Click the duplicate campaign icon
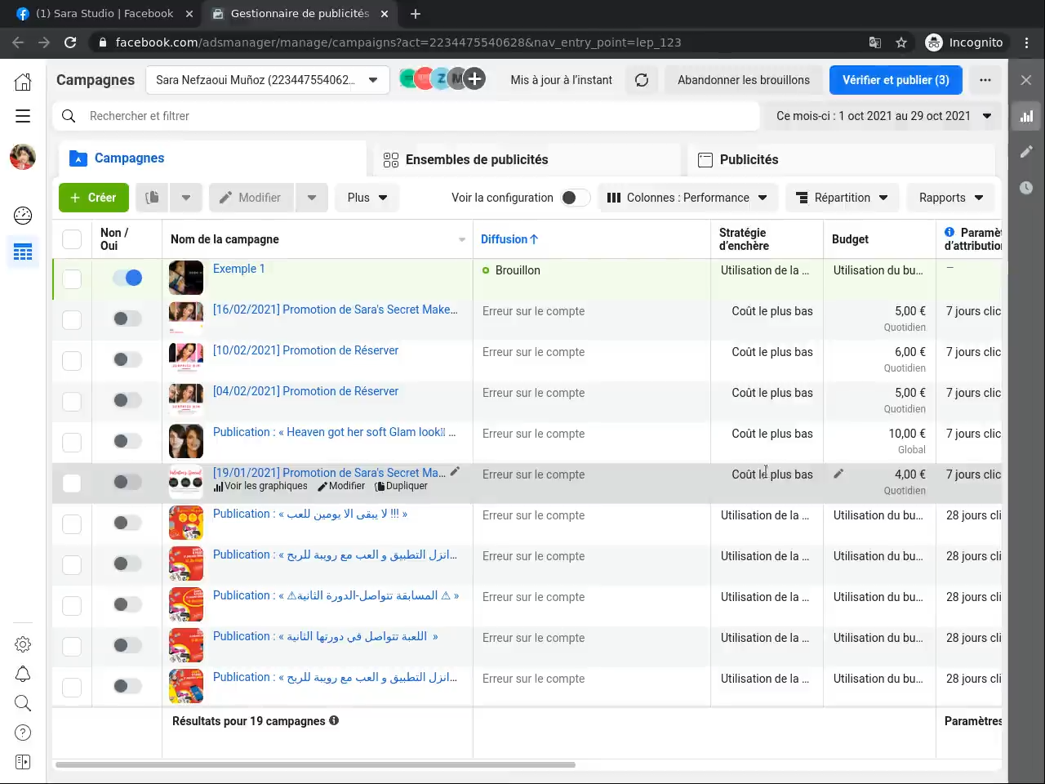Image resolution: width=1045 pixels, height=784 pixels. (152, 198)
